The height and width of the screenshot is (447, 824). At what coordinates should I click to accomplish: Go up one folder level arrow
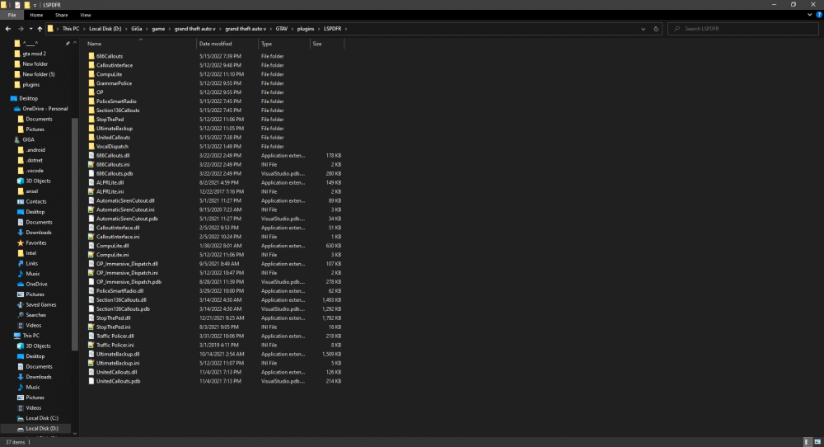tap(40, 29)
